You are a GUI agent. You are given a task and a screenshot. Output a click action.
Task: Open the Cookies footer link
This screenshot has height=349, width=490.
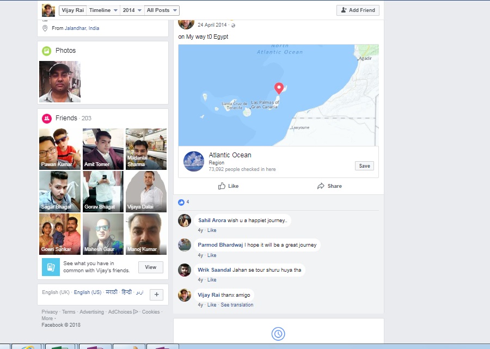151,312
